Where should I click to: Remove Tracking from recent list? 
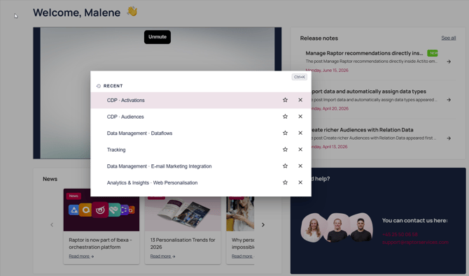click(x=300, y=150)
